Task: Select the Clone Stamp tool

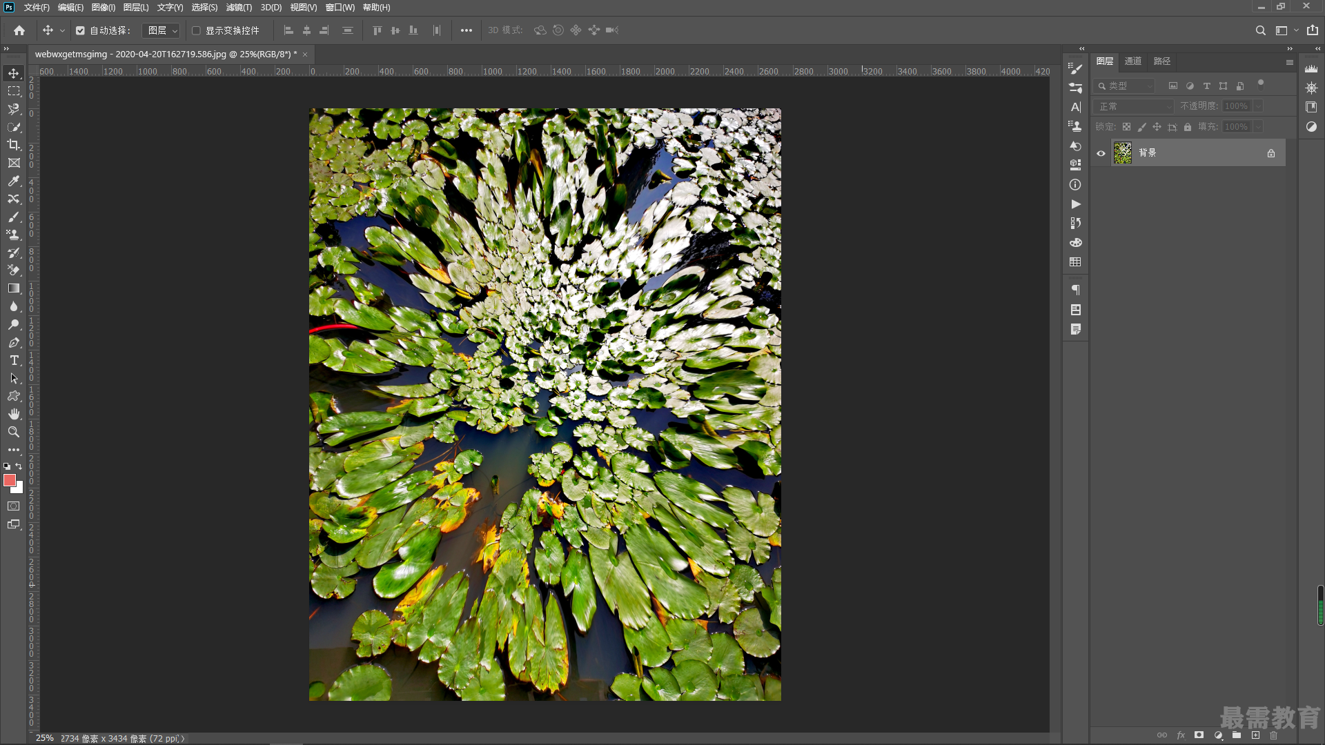Action: click(x=14, y=235)
